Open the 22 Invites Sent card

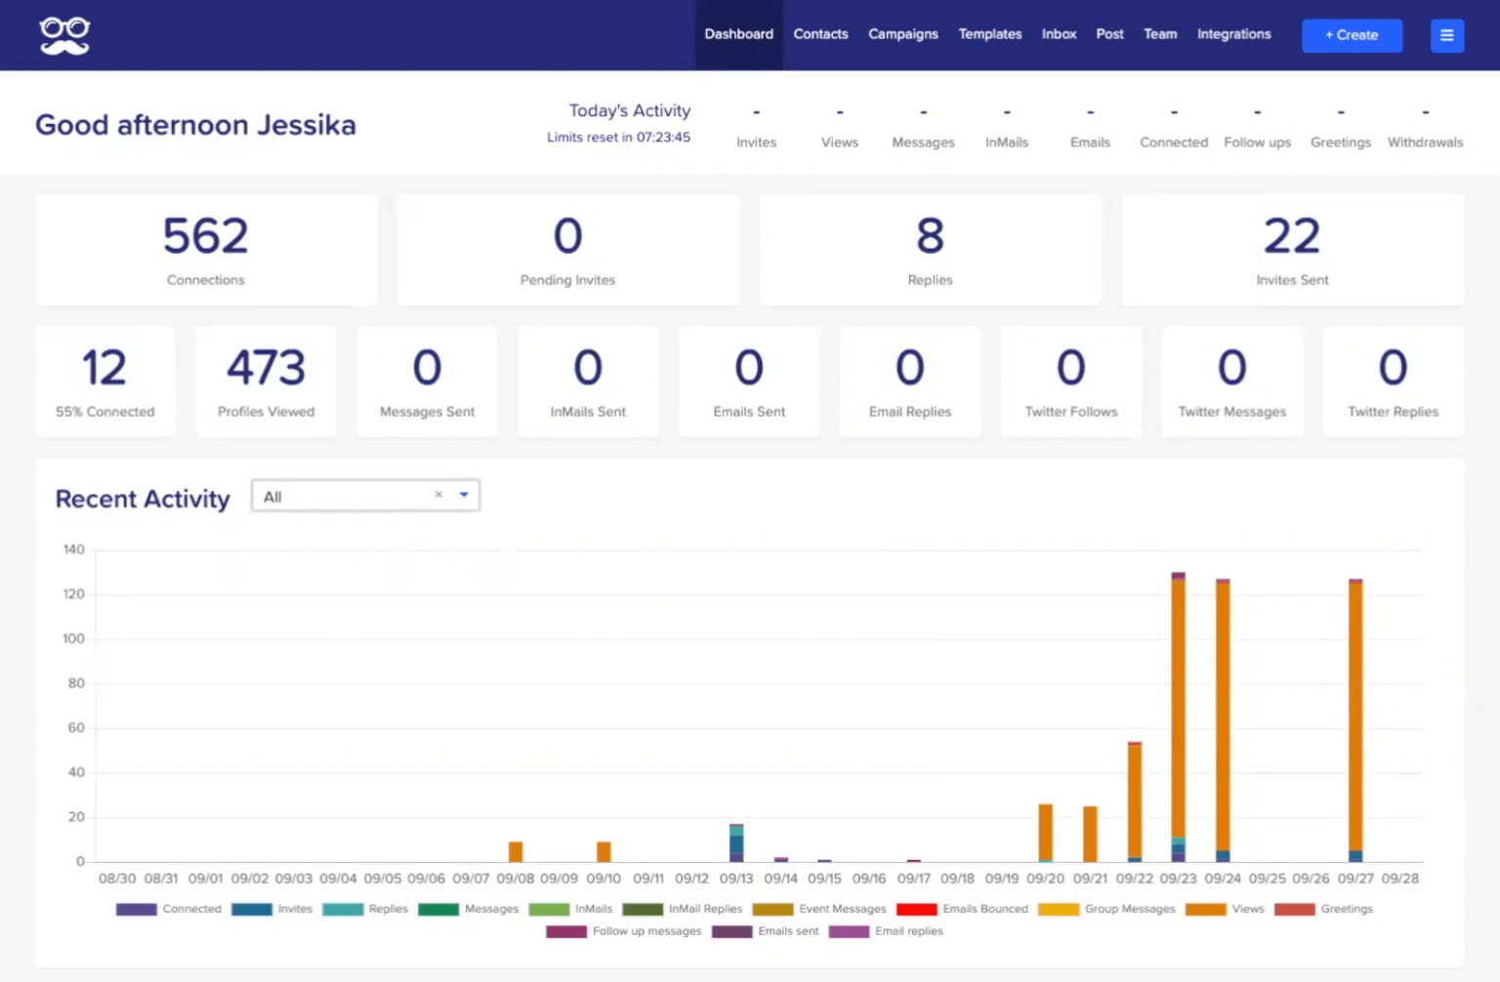tap(1292, 250)
